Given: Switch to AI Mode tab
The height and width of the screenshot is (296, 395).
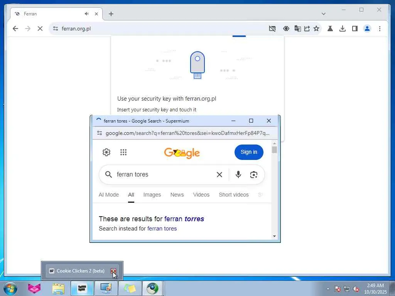Looking at the screenshot, I should click(x=108, y=195).
